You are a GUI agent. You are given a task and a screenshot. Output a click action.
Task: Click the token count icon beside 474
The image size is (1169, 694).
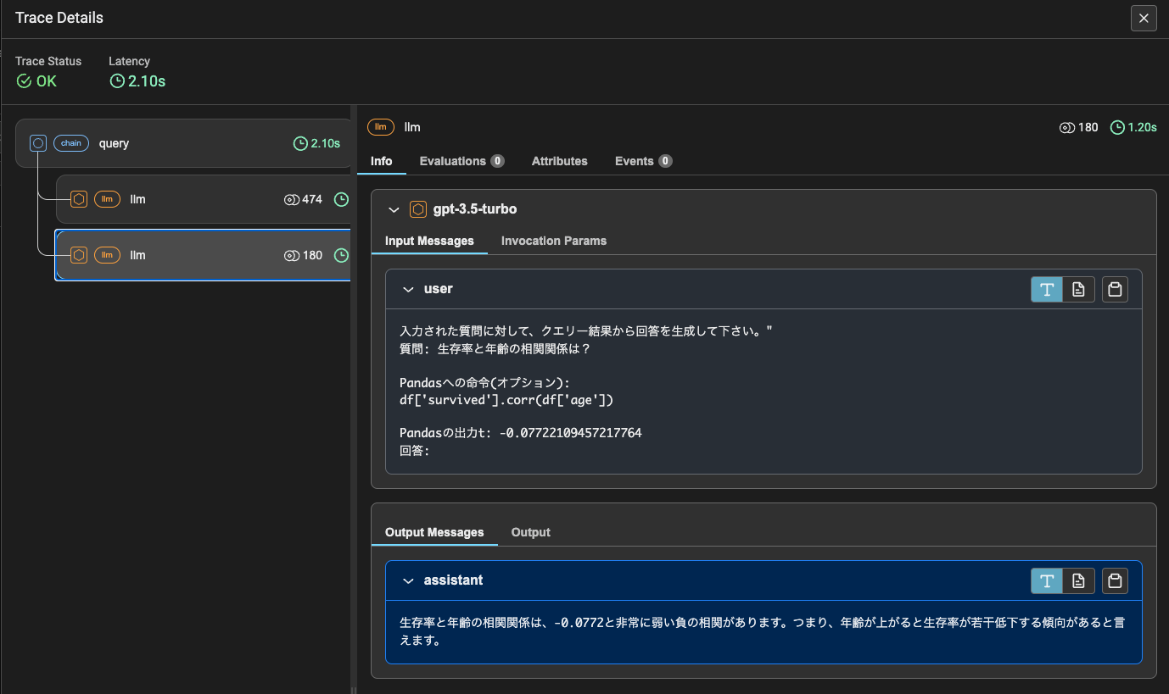pyautogui.click(x=291, y=200)
